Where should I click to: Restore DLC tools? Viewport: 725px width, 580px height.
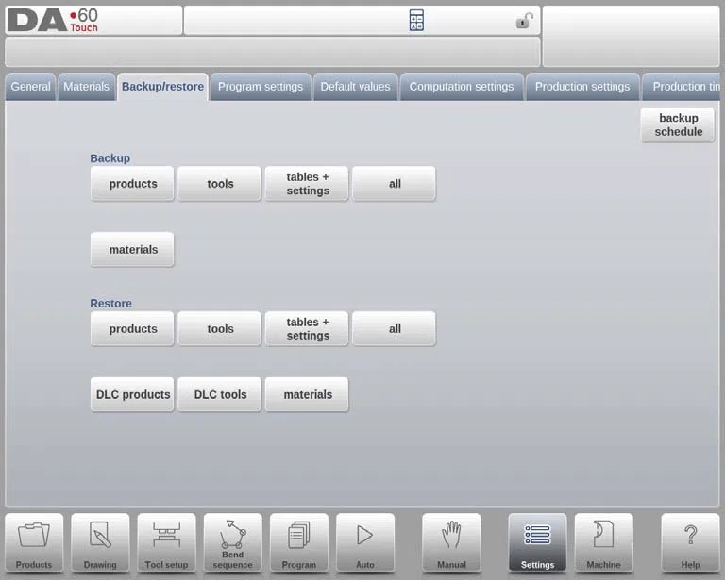point(220,394)
